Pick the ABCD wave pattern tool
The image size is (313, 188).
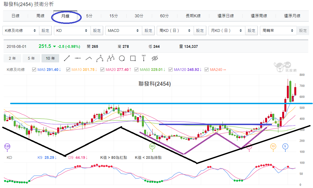pyautogui.click(x=111, y=58)
